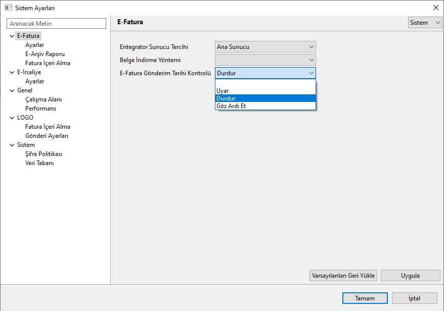This screenshot has height=311, width=444.
Task: Open Entegrator Sunucu Tercihi dropdown
Action: [265, 47]
